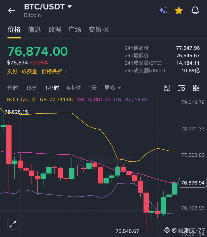207x237 pixels.
Task: Toggle the yellow favorite star
Action: point(179,10)
